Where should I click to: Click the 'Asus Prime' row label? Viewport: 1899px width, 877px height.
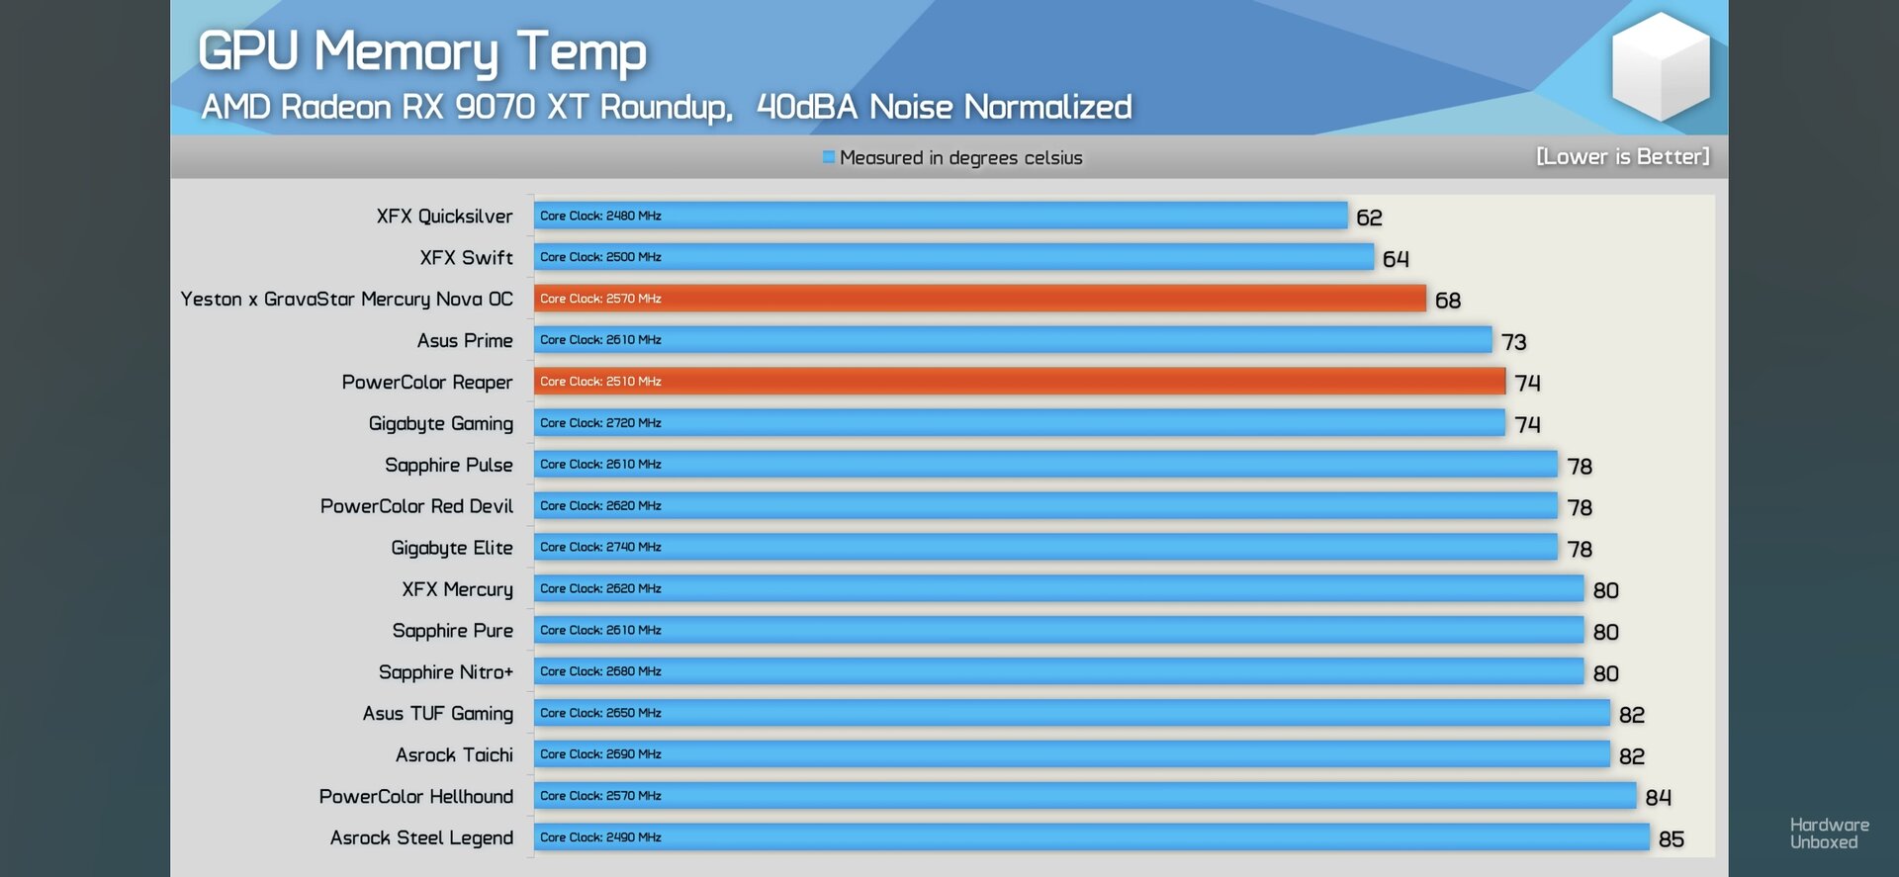[x=465, y=341]
